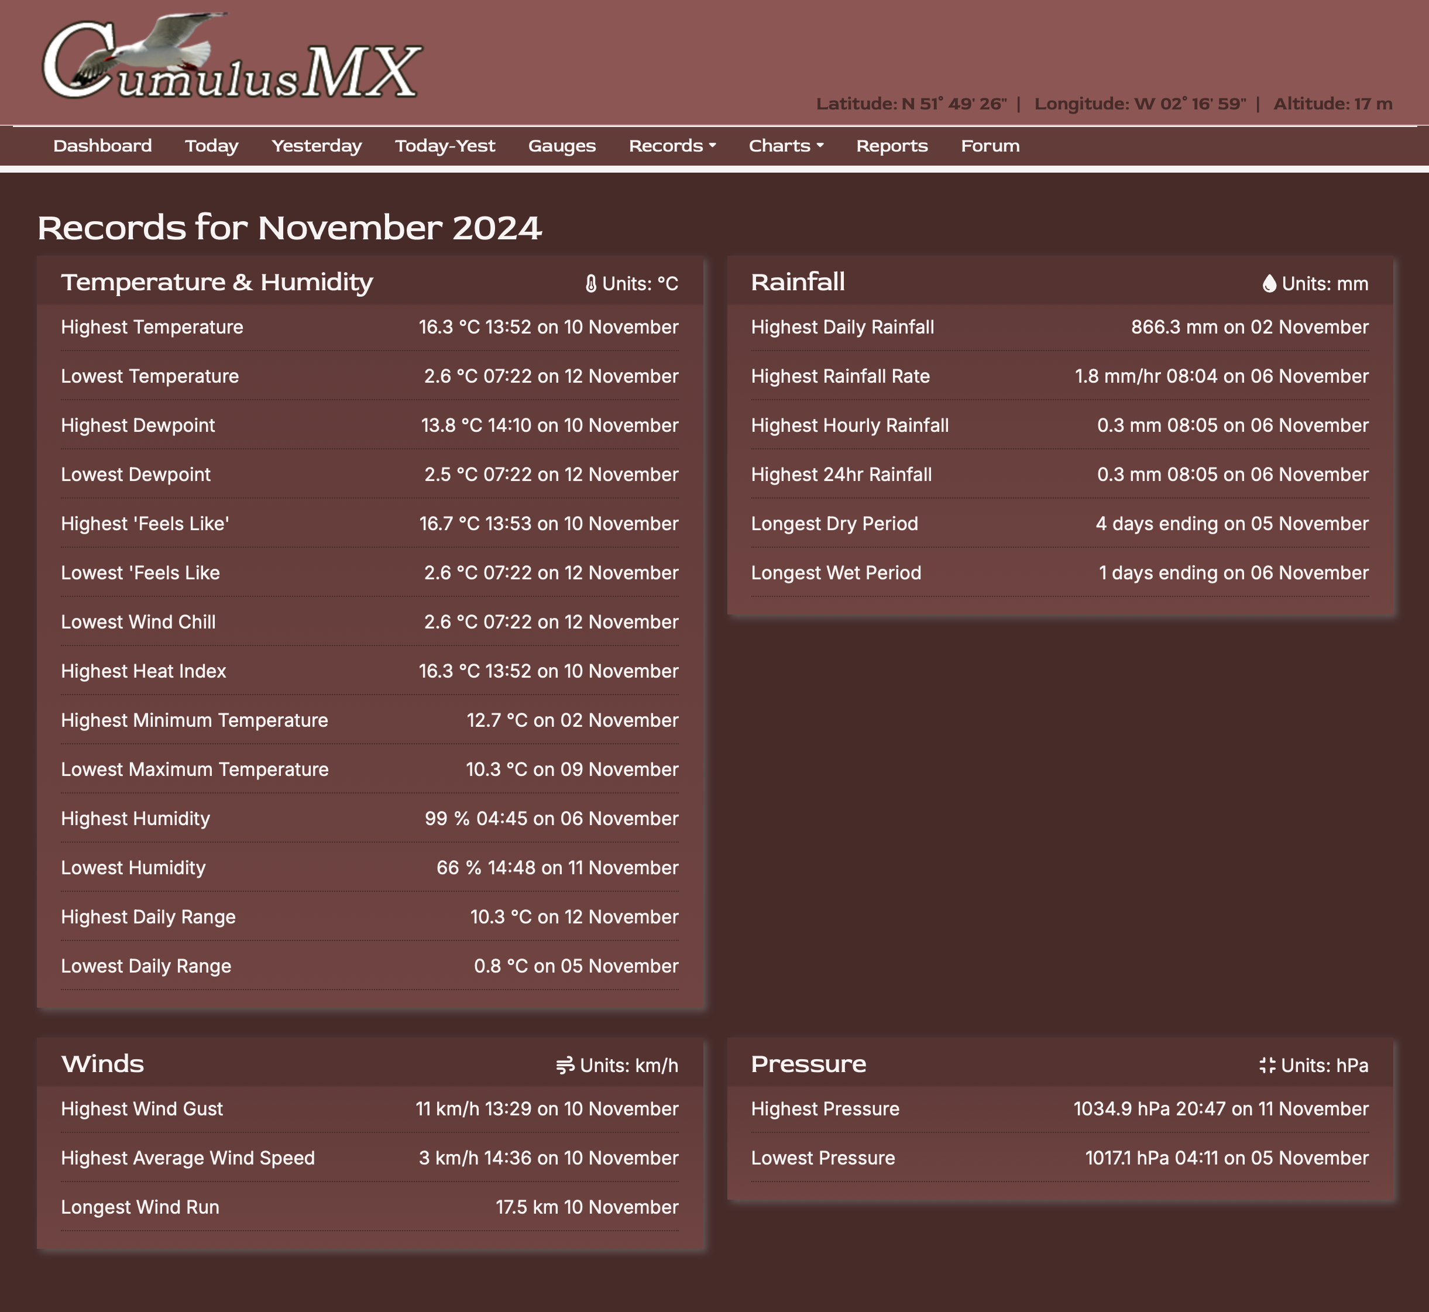Open the Reports link
Viewport: 1429px width, 1312px height.
click(x=892, y=146)
